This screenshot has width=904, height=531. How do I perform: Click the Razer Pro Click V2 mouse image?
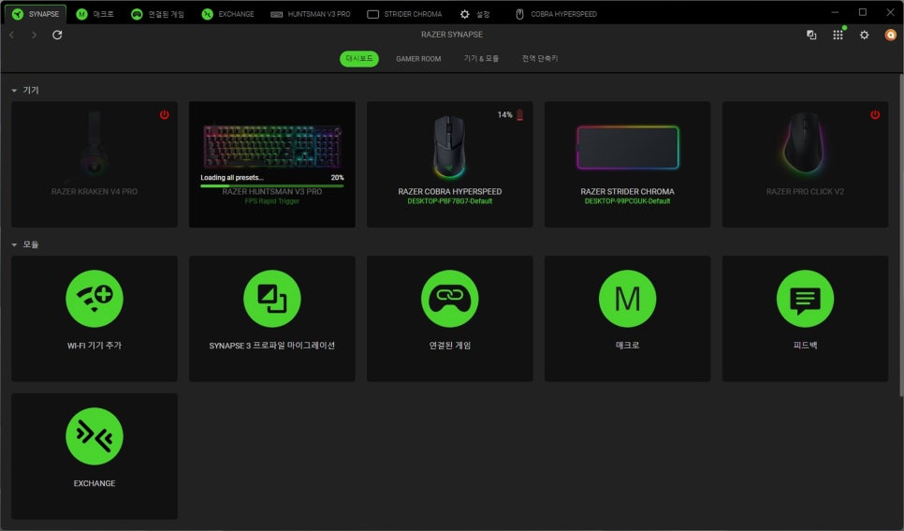click(804, 143)
